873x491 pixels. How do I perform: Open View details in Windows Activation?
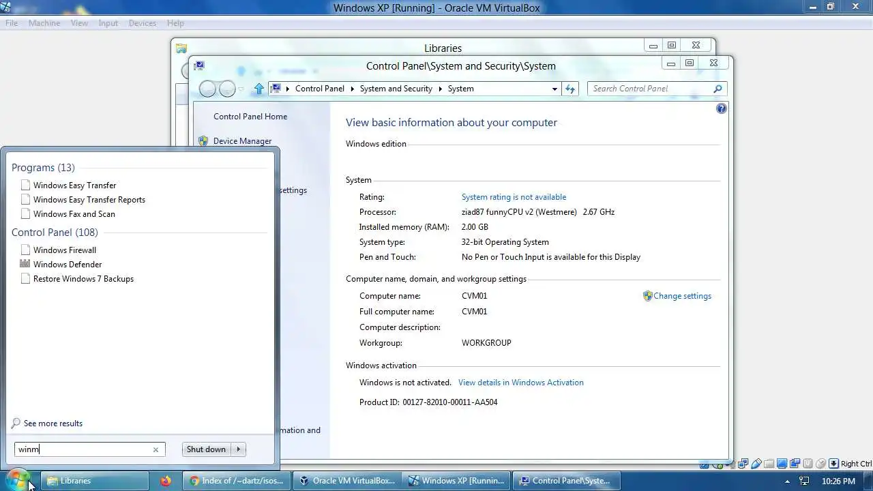pos(521,383)
